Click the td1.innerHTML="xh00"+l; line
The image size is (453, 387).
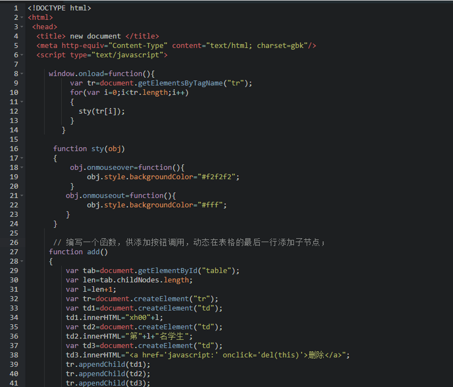coord(114,318)
